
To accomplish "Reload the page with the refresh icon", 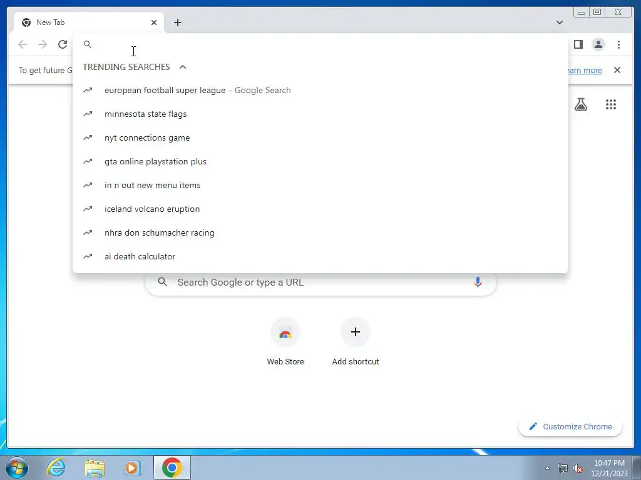I will point(63,44).
